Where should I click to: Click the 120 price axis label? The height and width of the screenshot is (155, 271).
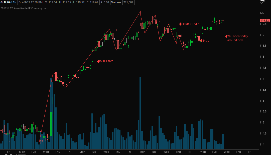[x=262, y=13]
